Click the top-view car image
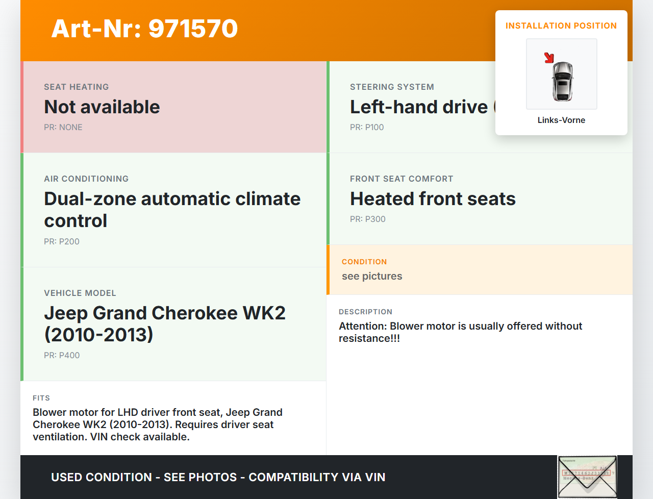The width and height of the screenshot is (653, 499). [x=562, y=81]
